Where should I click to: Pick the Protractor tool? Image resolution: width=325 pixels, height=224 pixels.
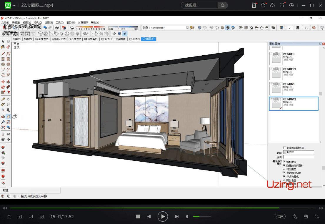pos(3,104)
